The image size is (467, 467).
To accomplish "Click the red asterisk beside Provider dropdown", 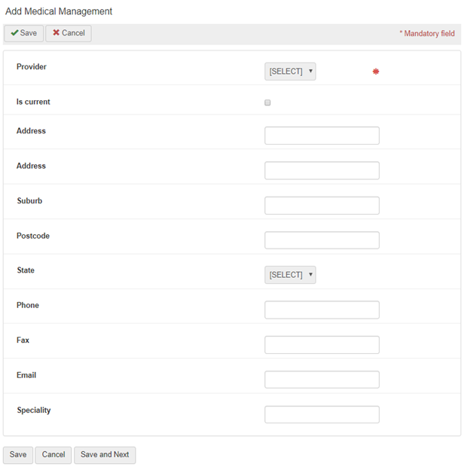I will pos(376,72).
